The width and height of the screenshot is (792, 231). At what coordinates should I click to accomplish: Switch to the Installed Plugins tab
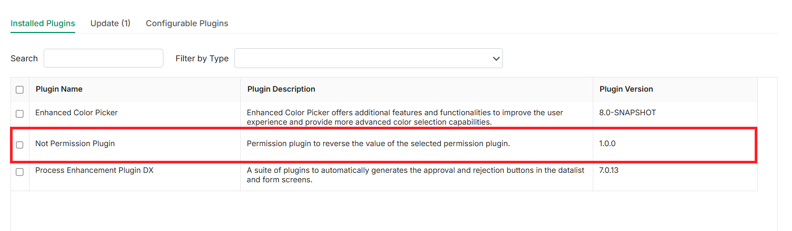click(43, 24)
